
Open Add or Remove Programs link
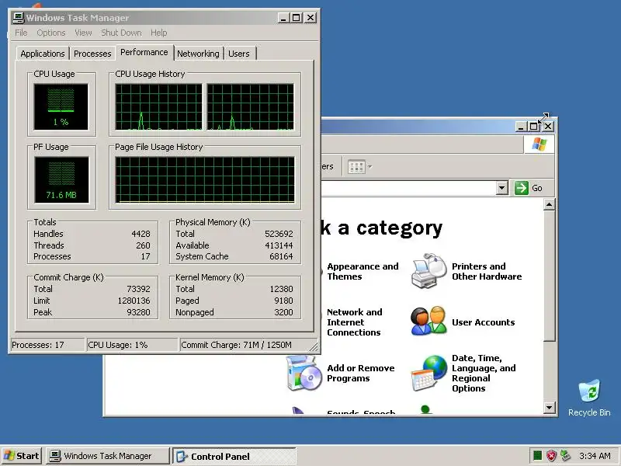coord(360,373)
